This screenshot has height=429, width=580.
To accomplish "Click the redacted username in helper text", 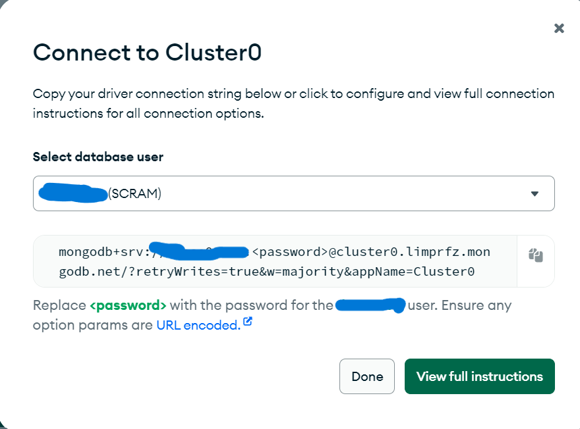I will tap(370, 306).
